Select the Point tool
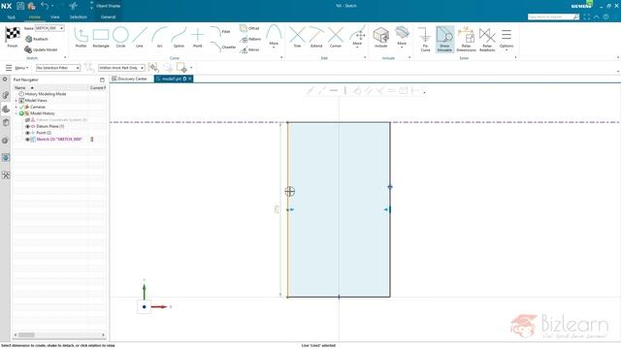The height and width of the screenshot is (349, 621). tap(197, 38)
